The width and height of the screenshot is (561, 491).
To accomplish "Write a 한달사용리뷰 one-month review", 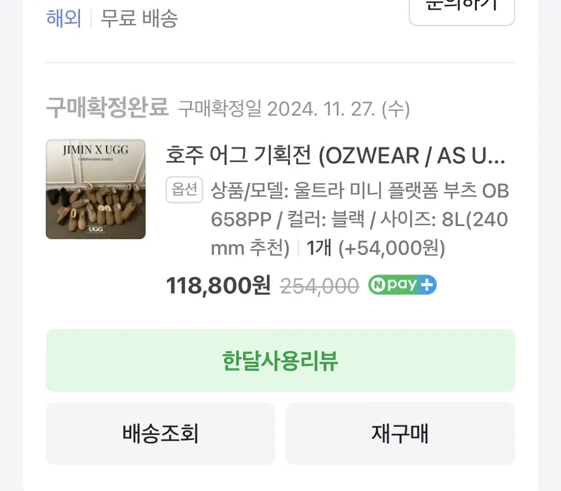I will point(280,360).
